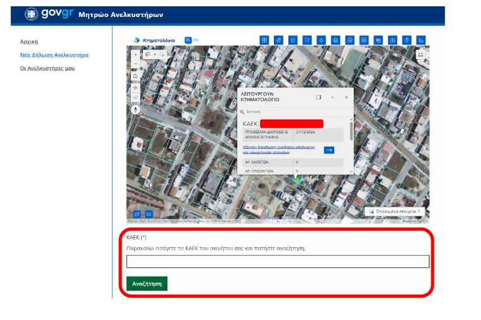
Task: Open the layers tool in the map toolbar
Action: coord(293,40)
